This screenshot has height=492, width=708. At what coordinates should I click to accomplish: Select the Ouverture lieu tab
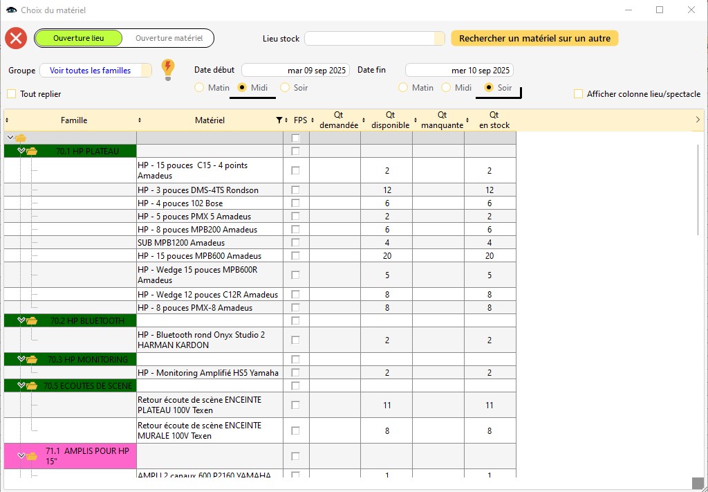[78, 38]
